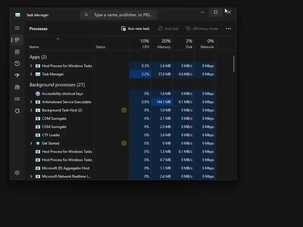The width and height of the screenshot is (303, 227).
Task: Toggle the Name column sort arrow
Action: coord(58,39)
